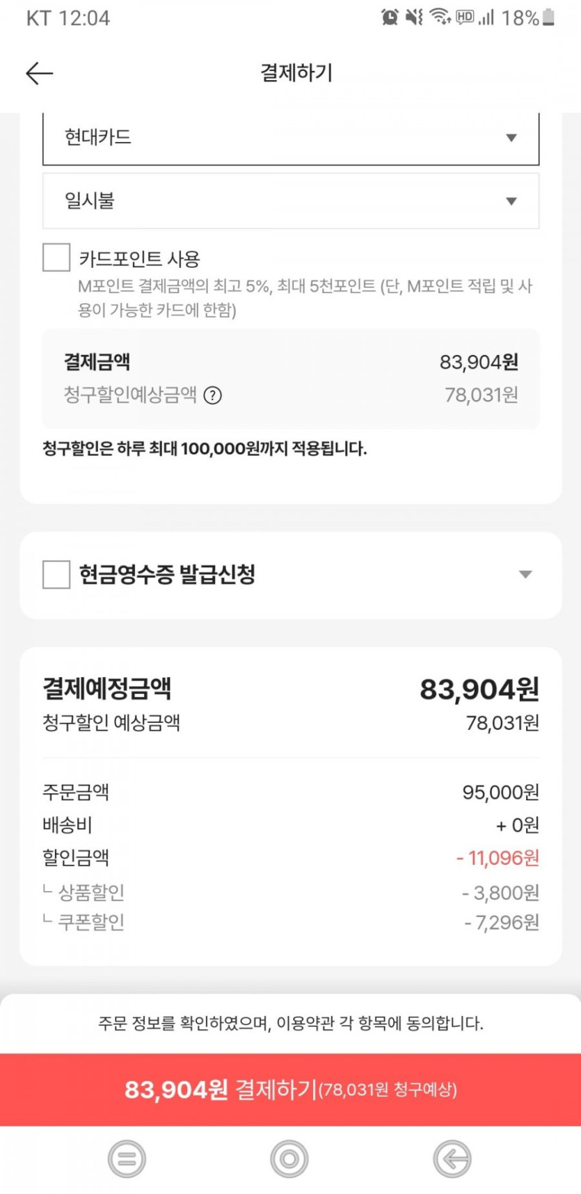The height and width of the screenshot is (1194, 581).
Task: Enable the 카드포인트 사용 checkbox
Action: [x=56, y=257]
